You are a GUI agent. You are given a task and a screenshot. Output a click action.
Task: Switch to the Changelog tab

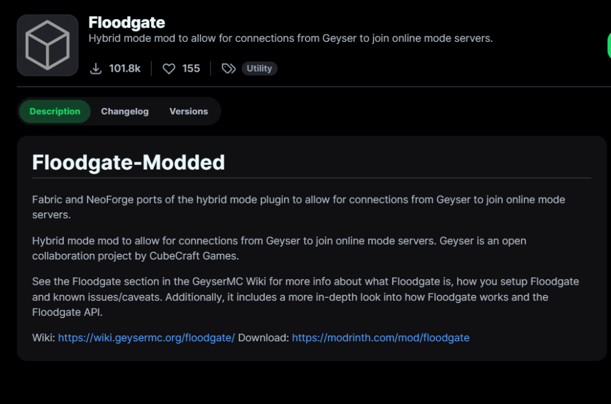coord(125,111)
